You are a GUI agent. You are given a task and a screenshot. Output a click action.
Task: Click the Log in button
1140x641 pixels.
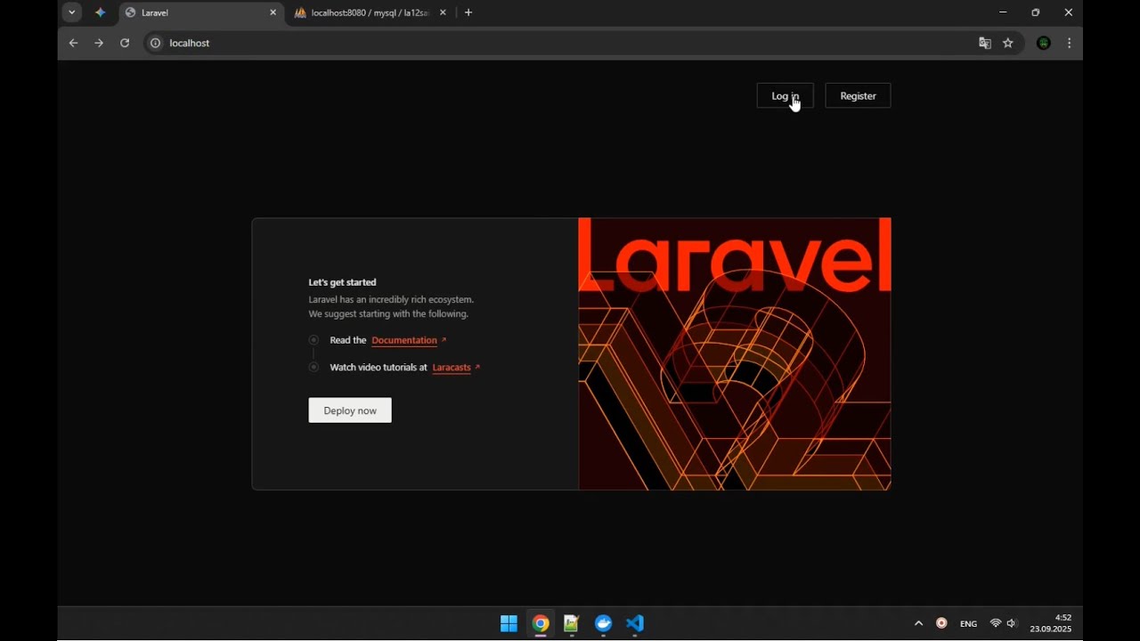[785, 96]
